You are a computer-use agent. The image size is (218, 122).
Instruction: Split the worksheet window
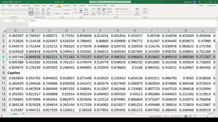click(x=110, y=9)
